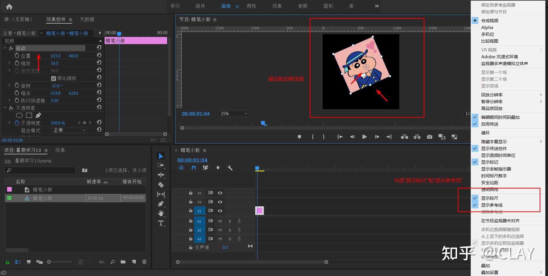Image resolution: width=548 pixels, height=276 pixels.
Task: Select the Razor tool
Action: point(161,185)
